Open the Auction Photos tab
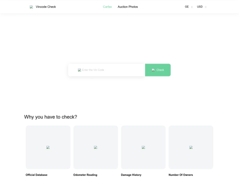 click(128, 7)
